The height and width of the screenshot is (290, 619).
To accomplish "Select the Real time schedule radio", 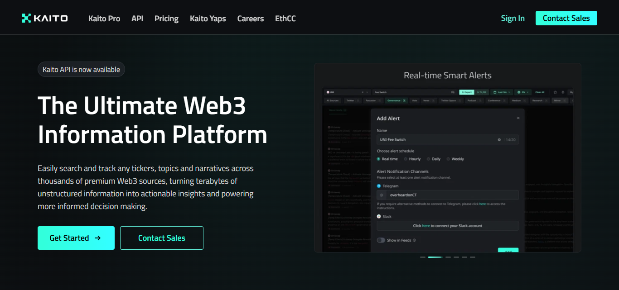I will pos(379,159).
